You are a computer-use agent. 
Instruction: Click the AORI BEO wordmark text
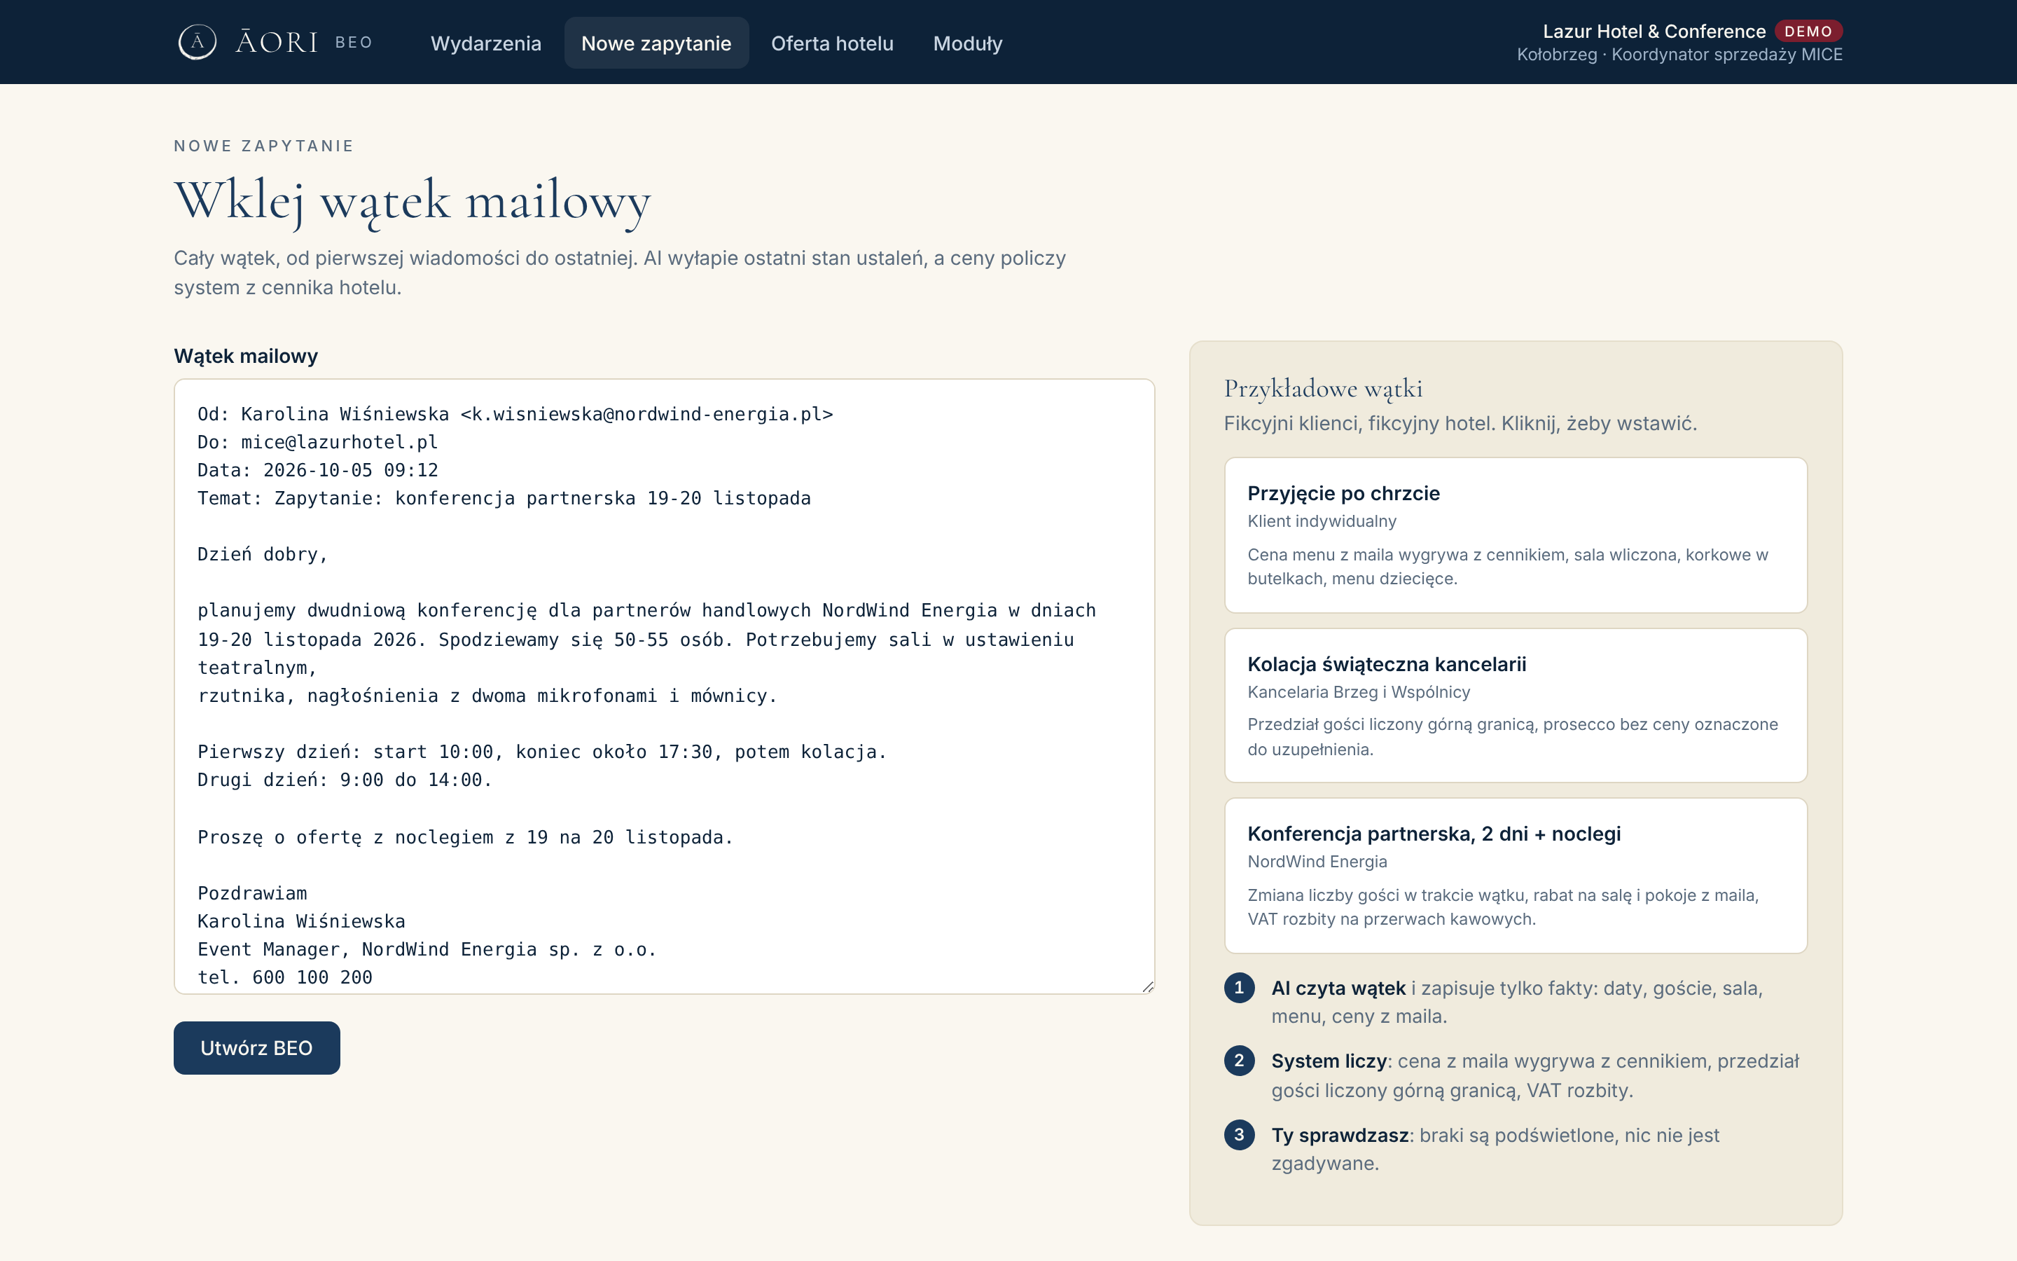pos(304,42)
